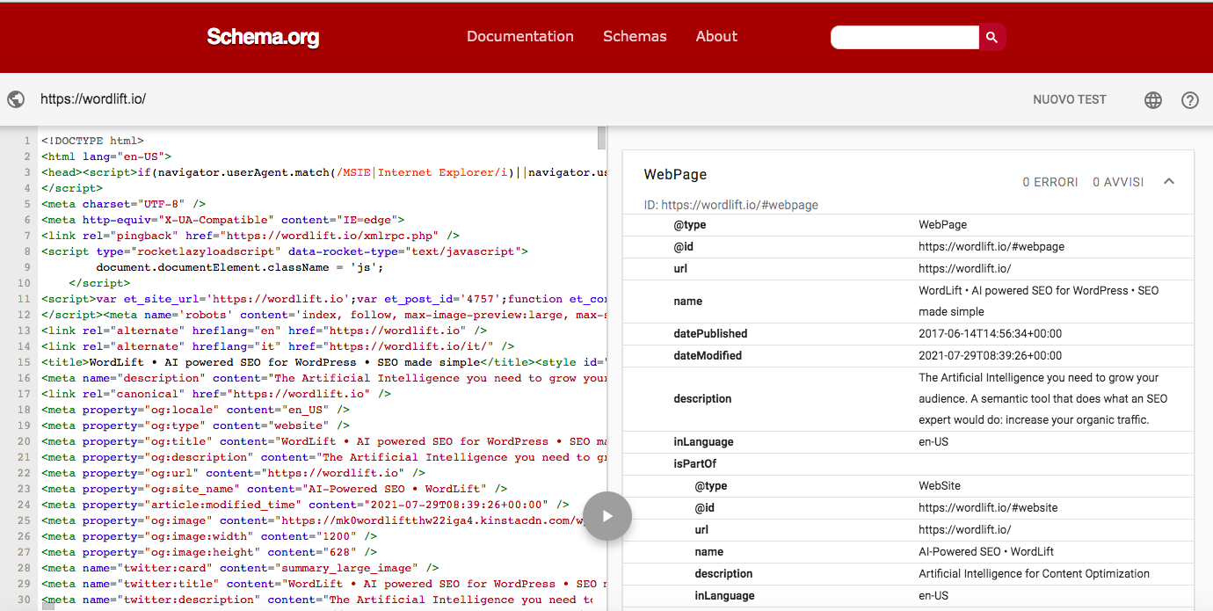
Task: Open the language globe icon at right
Action: (1153, 100)
